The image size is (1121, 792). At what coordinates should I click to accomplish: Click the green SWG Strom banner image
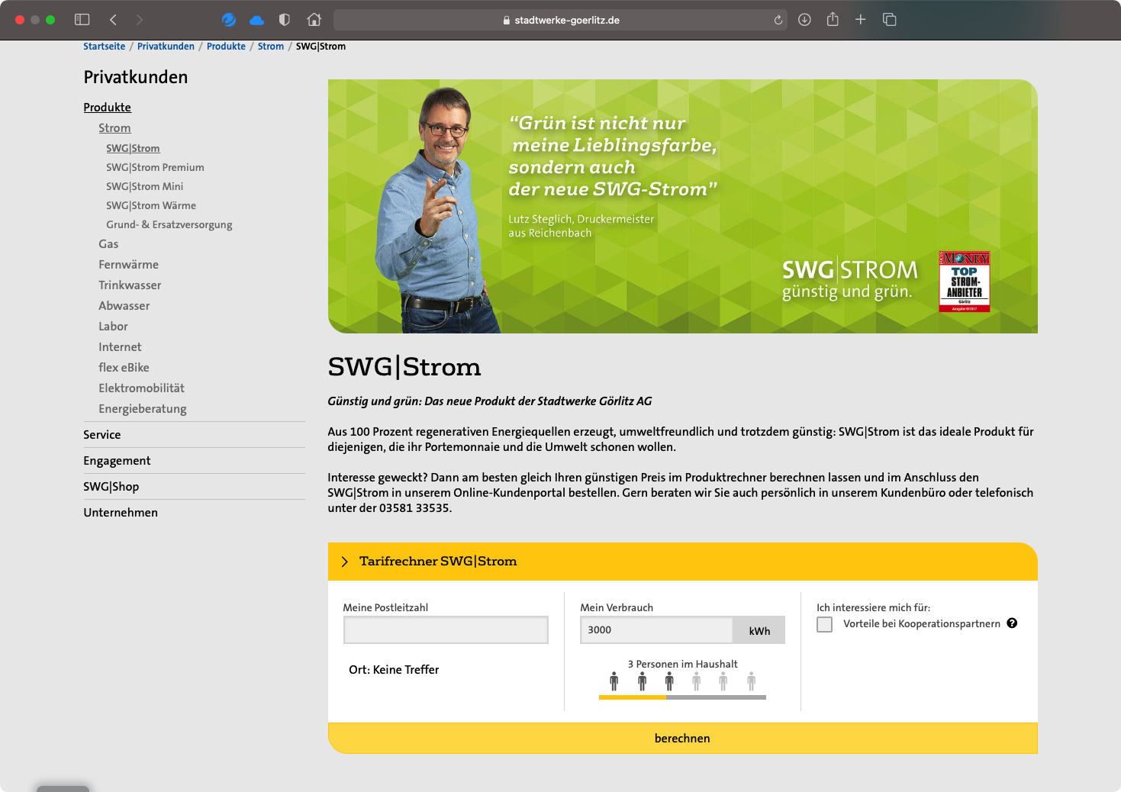pyautogui.click(x=682, y=206)
